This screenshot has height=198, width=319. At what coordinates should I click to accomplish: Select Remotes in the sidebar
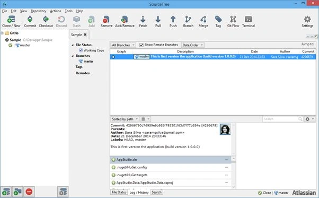pyautogui.click(x=82, y=73)
